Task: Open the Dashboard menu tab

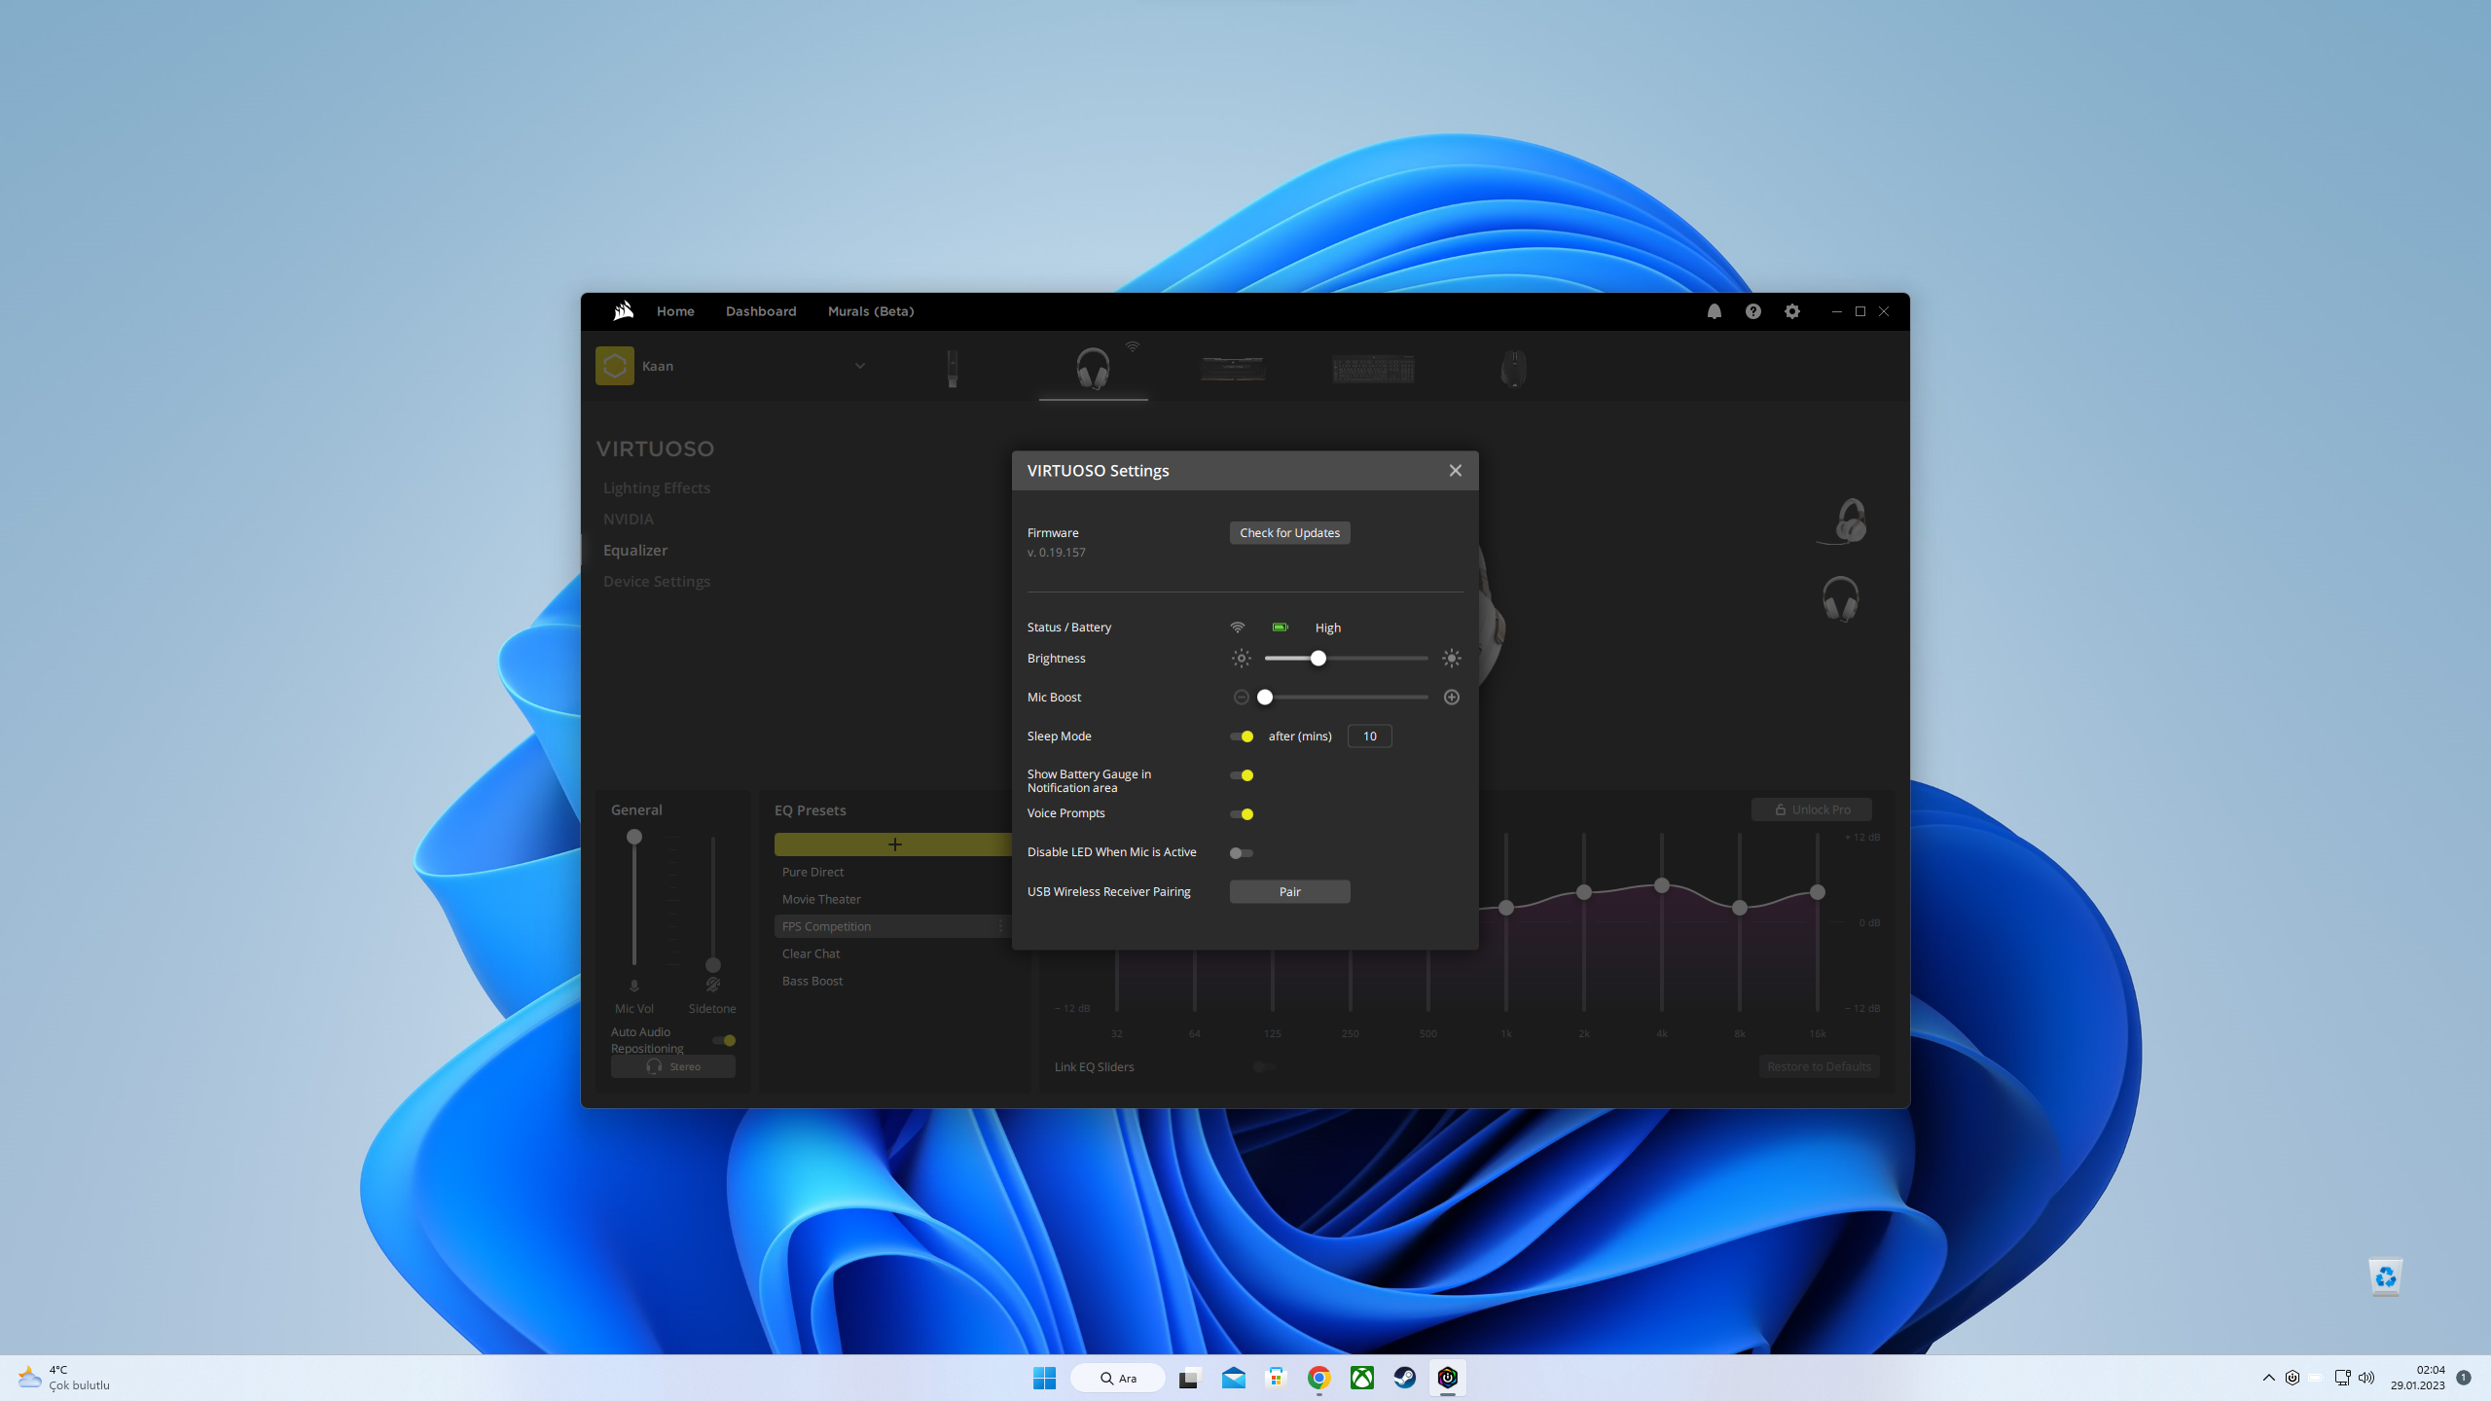Action: point(761,309)
